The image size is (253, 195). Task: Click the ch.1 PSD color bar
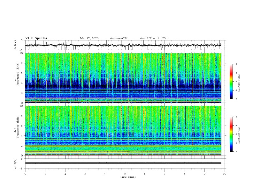click(x=231, y=82)
